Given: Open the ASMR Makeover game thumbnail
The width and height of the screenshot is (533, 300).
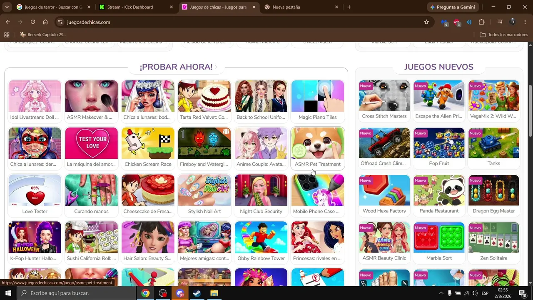Looking at the screenshot, I should click(91, 96).
